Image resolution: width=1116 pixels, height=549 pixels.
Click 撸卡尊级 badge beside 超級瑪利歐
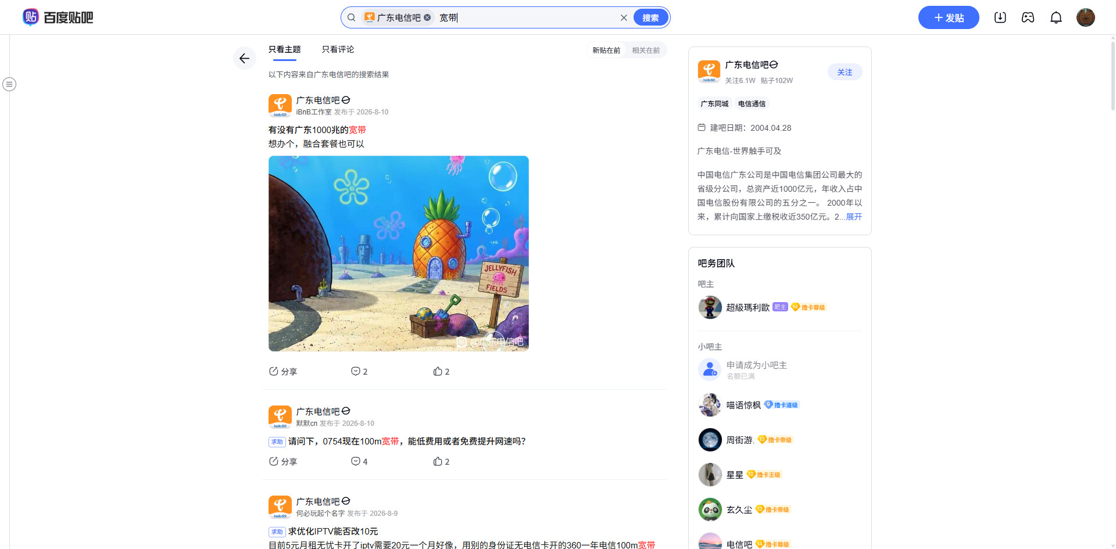point(809,307)
